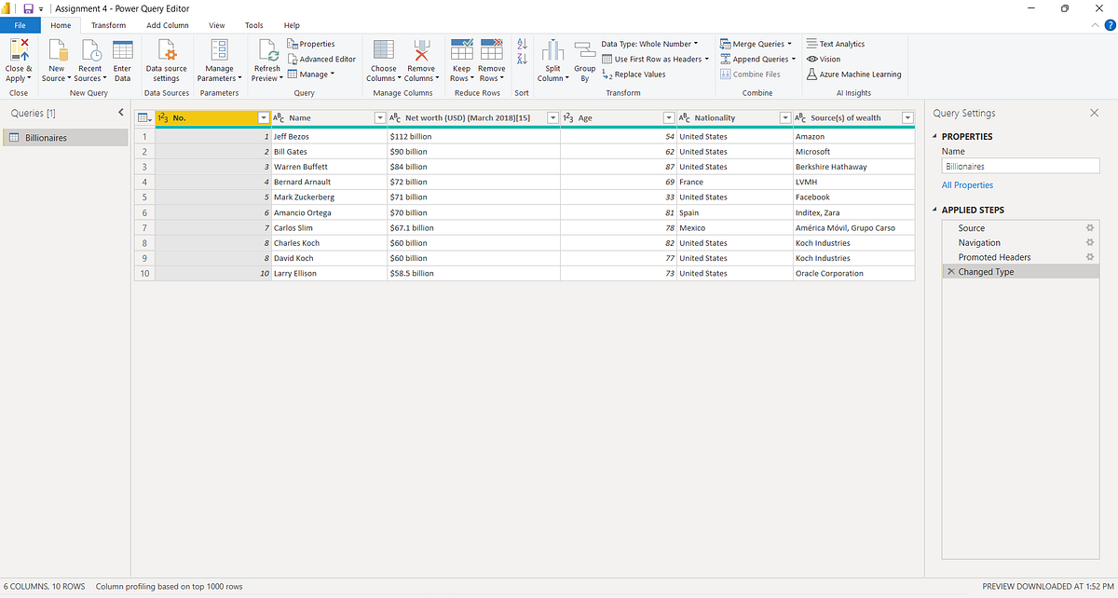Open the filter dropdown on the Name column
The image size is (1118, 598).
(379, 117)
